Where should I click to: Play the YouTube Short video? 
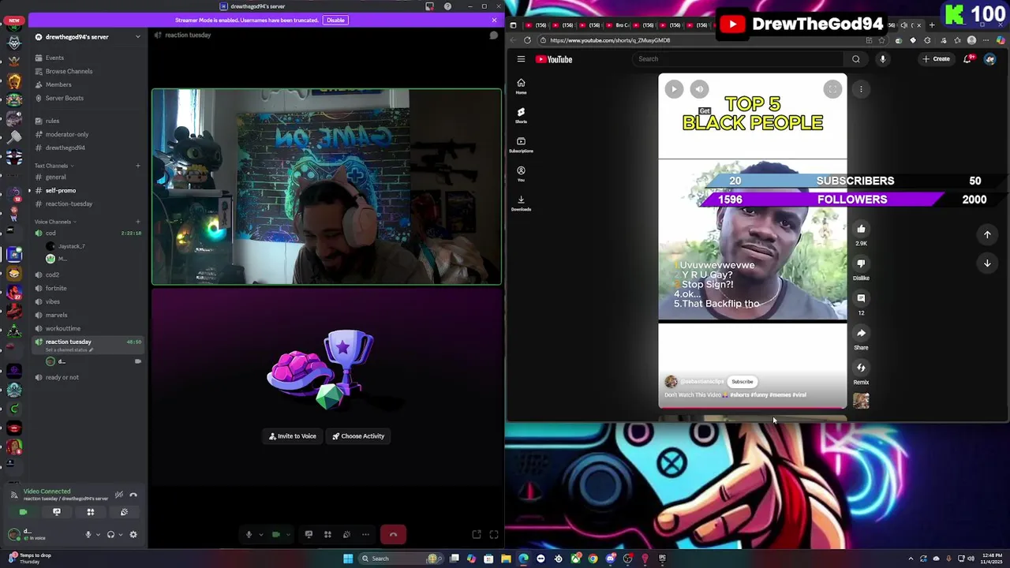click(674, 89)
